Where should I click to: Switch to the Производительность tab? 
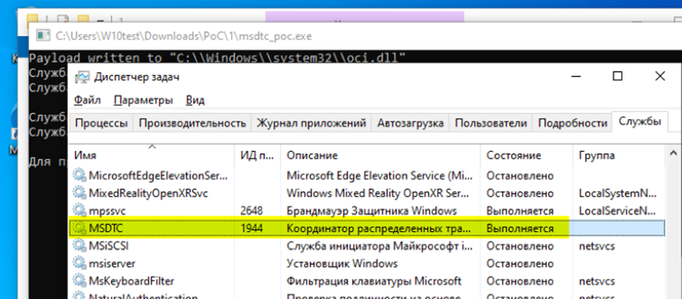click(x=193, y=123)
